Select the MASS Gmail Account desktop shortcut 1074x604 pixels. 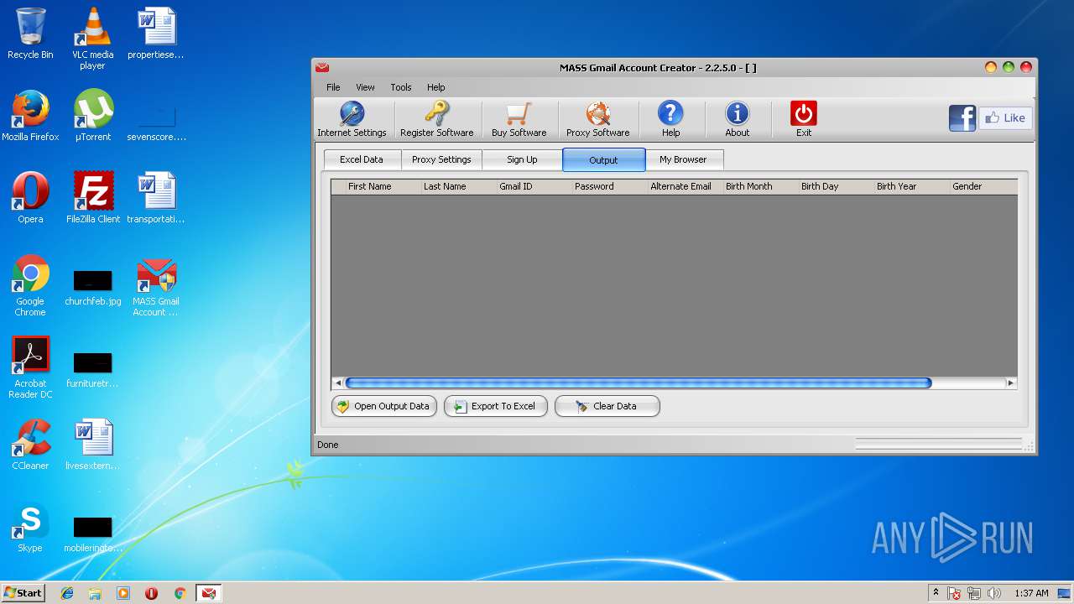(156, 286)
